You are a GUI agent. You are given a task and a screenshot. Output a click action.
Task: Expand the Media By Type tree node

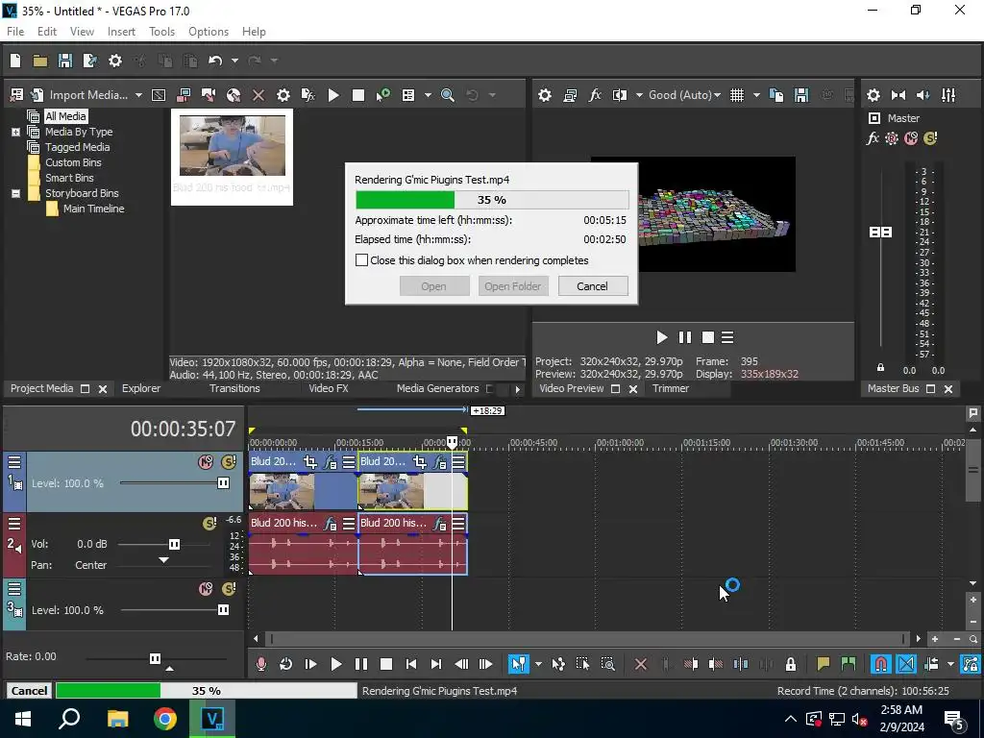[15, 132]
